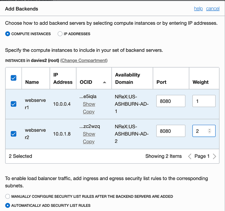Click the webserver2 name cell

click(x=35, y=133)
